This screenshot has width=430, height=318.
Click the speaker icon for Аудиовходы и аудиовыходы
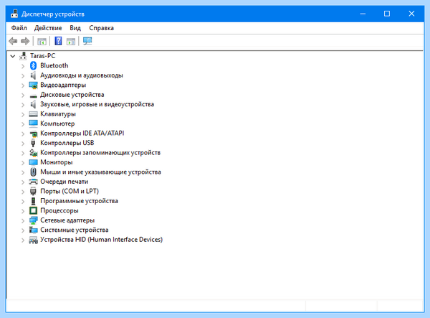[x=33, y=75]
